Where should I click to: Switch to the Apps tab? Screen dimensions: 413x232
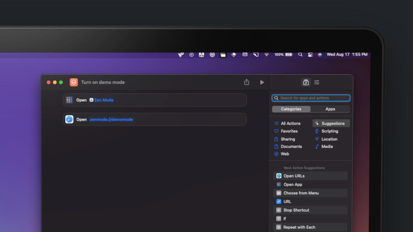point(330,109)
